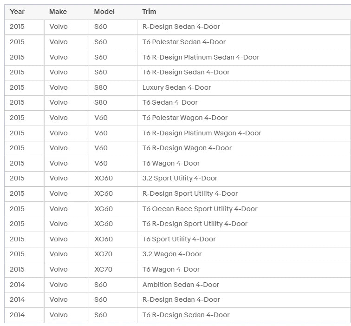Select the R-Design Sedan 4-Door 2015 row

click(x=177, y=27)
